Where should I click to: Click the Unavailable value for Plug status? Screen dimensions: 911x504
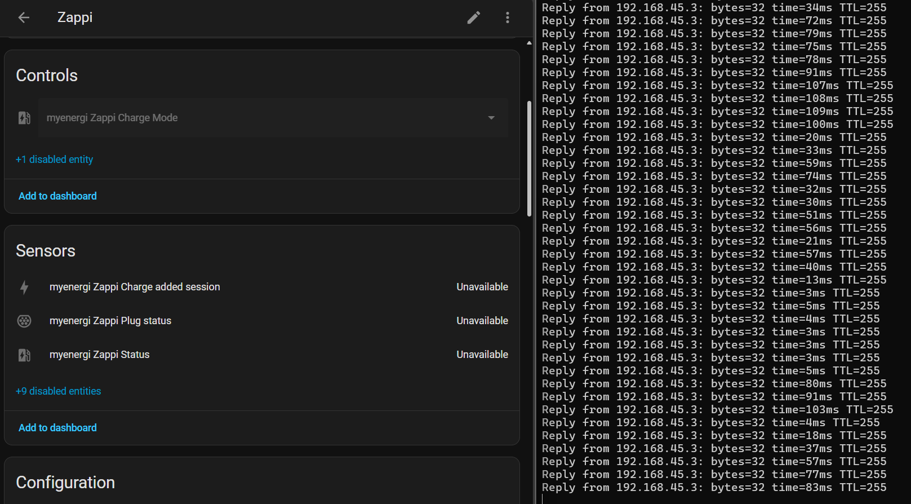pyautogui.click(x=482, y=321)
